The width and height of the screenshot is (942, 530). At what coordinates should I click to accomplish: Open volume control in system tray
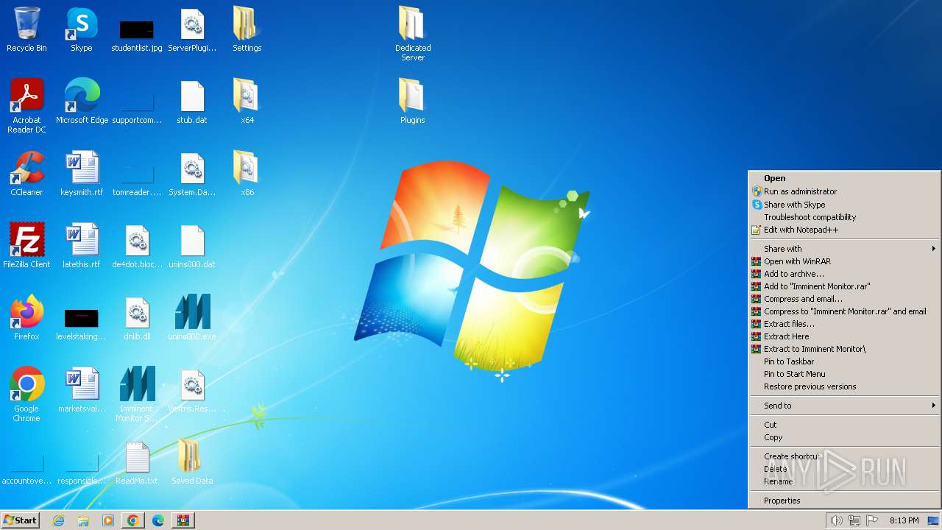[x=836, y=520]
